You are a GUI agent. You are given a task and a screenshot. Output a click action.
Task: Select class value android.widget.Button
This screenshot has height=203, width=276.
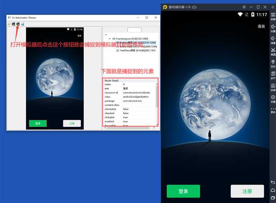(x=136, y=97)
